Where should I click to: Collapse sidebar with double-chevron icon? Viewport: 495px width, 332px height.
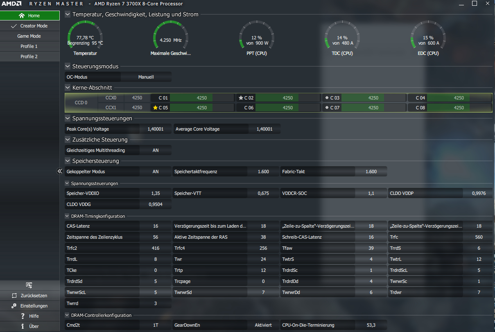pos(60,171)
